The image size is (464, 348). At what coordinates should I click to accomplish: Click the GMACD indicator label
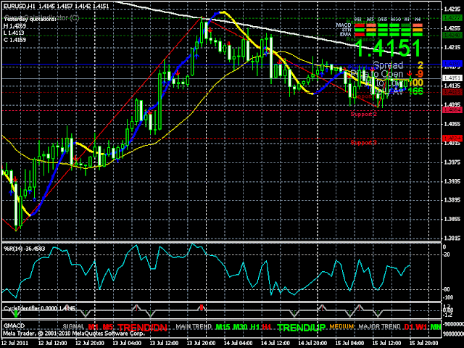coord(14,326)
